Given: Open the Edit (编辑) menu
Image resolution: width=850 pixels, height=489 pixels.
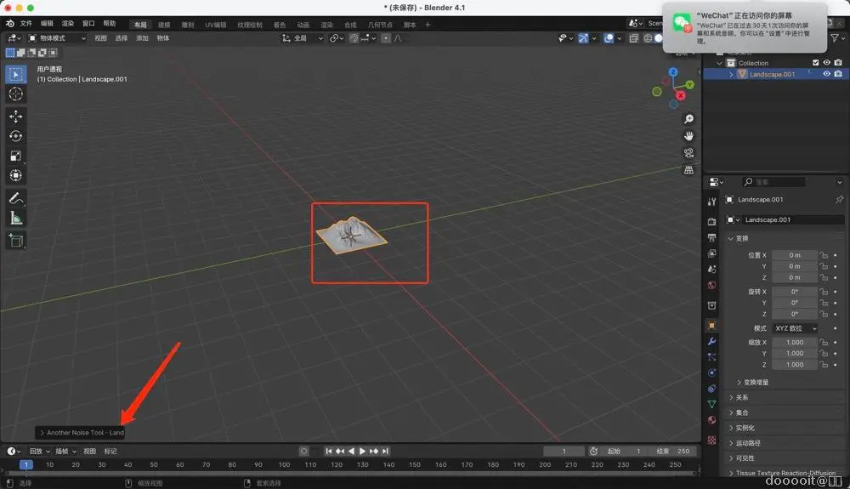Looking at the screenshot, I should pos(47,23).
